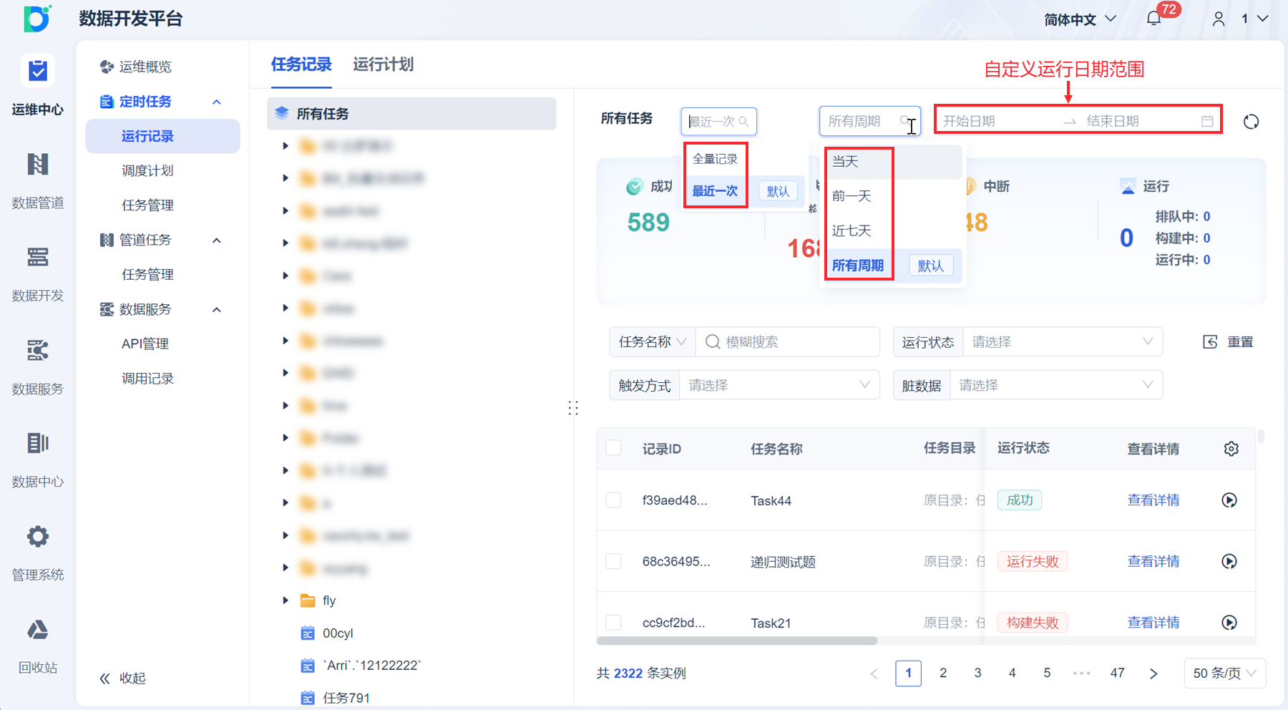Image resolution: width=1288 pixels, height=710 pixels.
Task: Collapse the 管道任务 menu group
Action: tap(217, 240)
